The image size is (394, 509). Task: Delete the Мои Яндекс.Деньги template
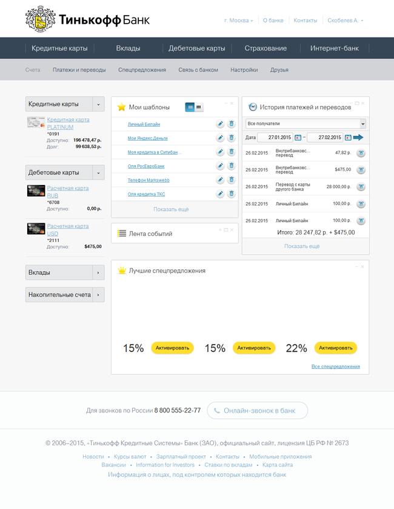pos(231,138)
